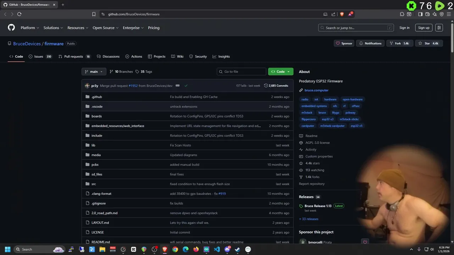Go to the Discussions tab
Screen dimensions: 454x255
(x=108, y=56)
